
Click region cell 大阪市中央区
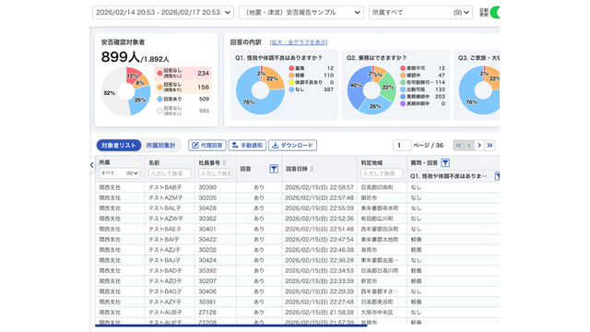click(x=377, y=313)
